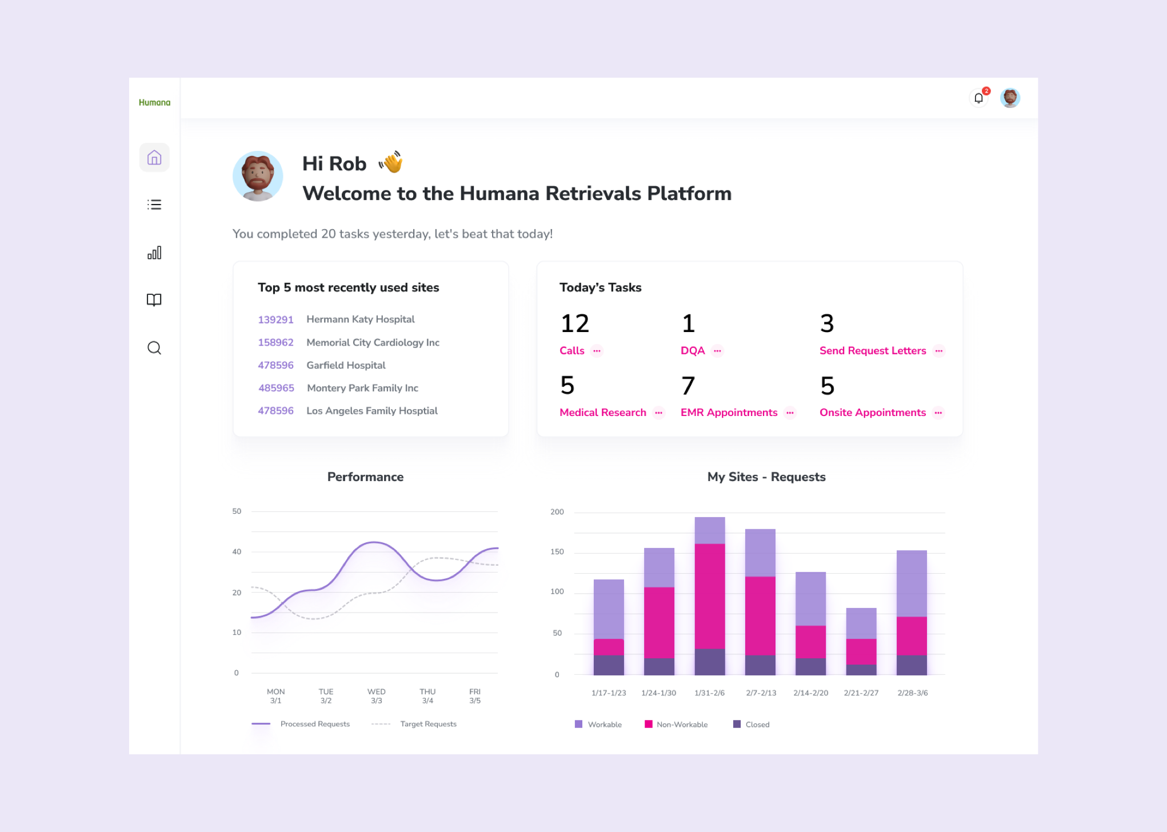
Task: Open site ID 158962 link
Action: point(275,343)
